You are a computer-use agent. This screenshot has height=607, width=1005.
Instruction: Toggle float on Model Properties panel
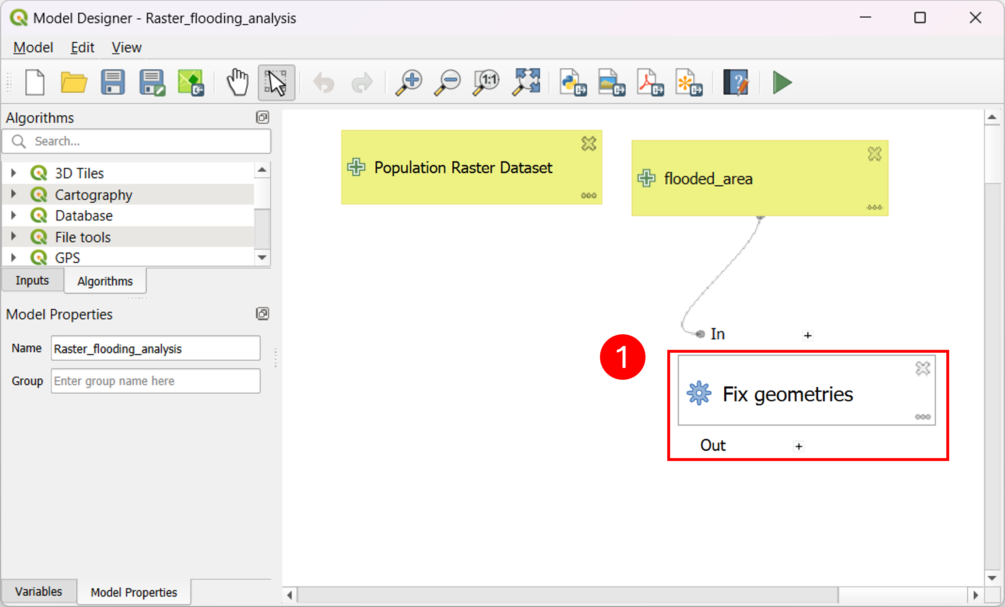tap(262, 314)
